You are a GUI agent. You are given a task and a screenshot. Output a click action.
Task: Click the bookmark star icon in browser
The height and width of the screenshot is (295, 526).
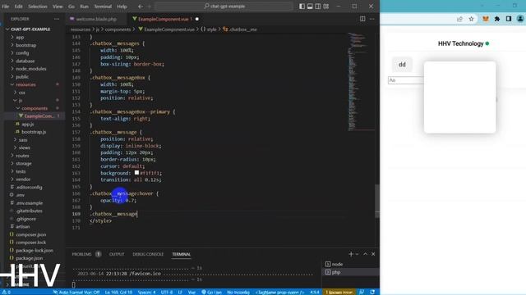[x=471, y=19]
